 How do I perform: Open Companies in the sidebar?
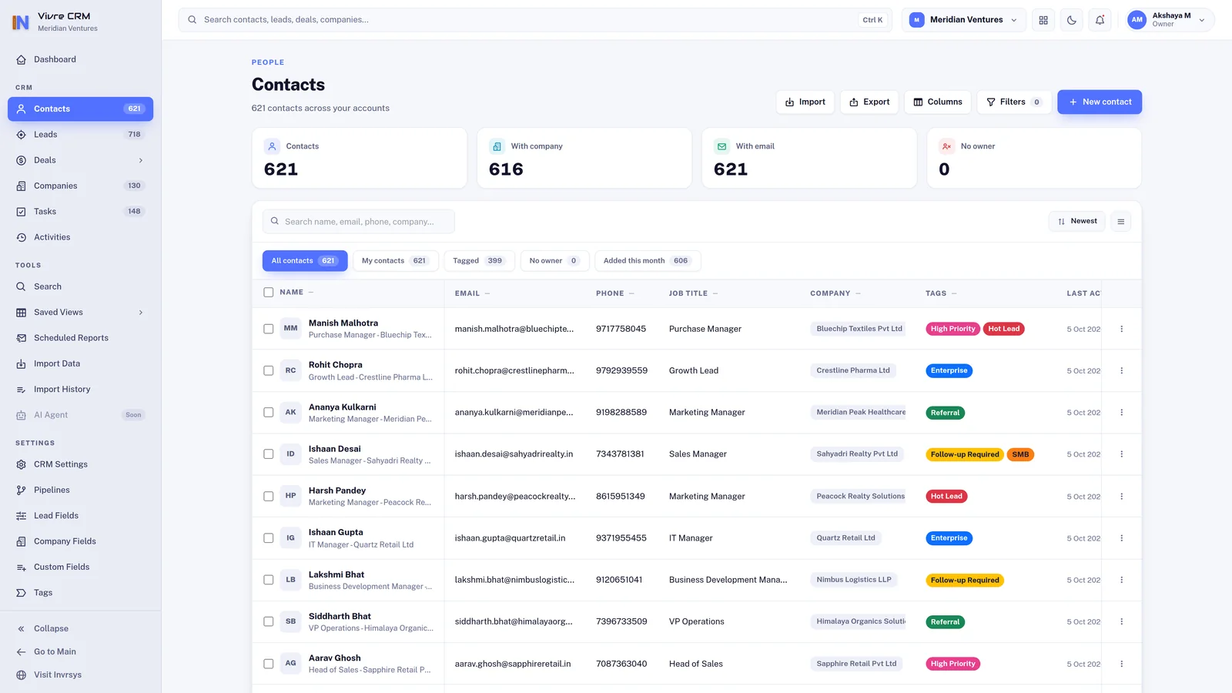click(x=80, y=186)
